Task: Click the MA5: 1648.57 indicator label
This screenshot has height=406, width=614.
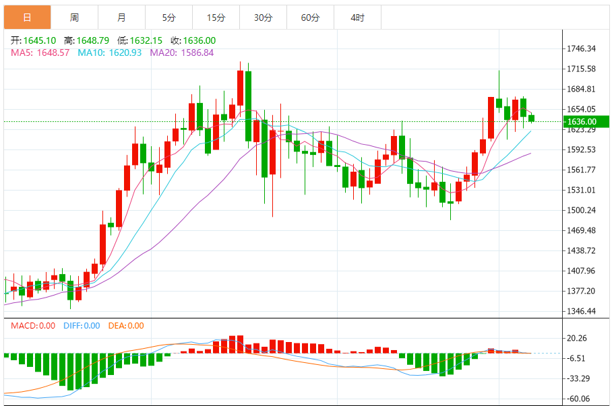Action: [x=40, y=53]
